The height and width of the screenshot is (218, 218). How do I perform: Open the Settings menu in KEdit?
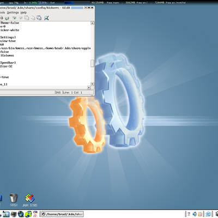click(x=13, y=13)
